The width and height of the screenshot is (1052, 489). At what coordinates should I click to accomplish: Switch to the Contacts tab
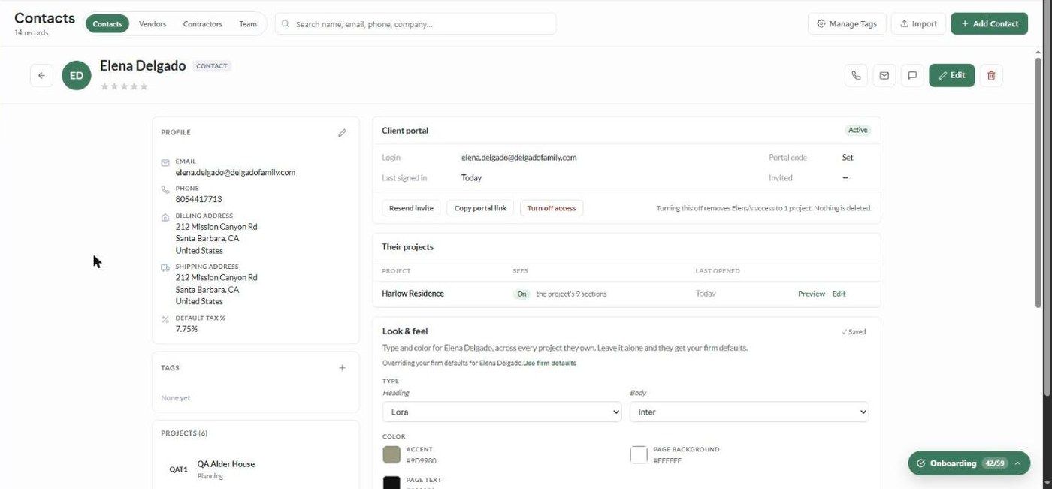pyautogui.click(x=107, y=24)
